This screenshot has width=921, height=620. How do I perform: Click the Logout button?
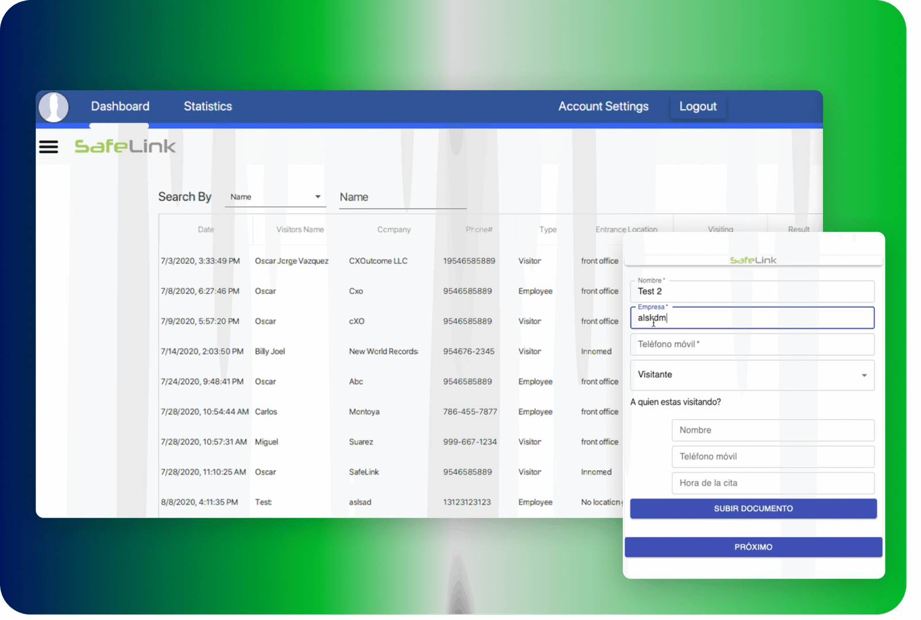click(x=698, y=107)
